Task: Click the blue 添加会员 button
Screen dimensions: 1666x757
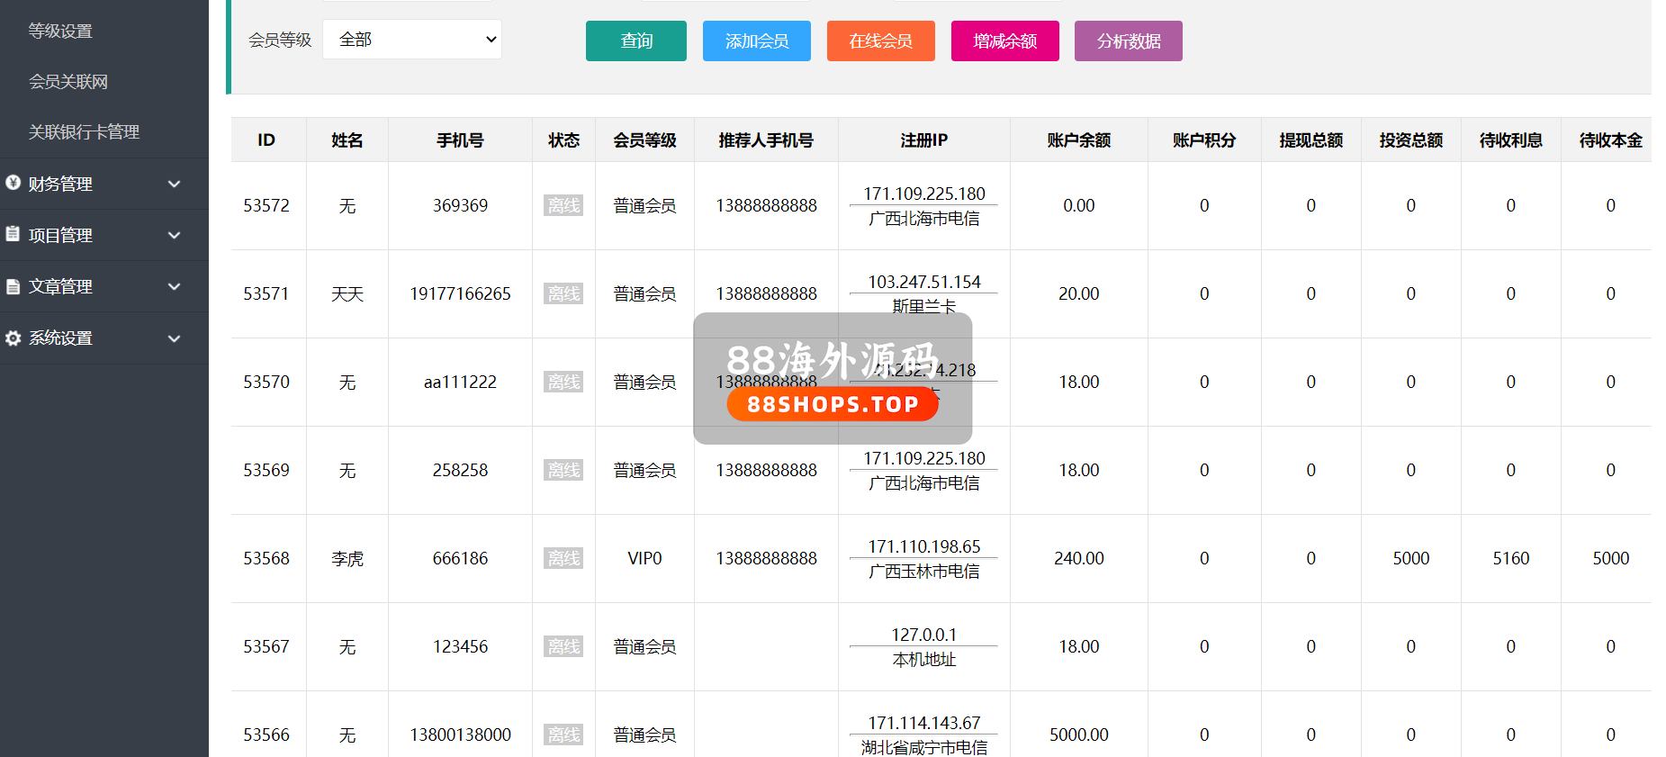Action: pos(756,41)
